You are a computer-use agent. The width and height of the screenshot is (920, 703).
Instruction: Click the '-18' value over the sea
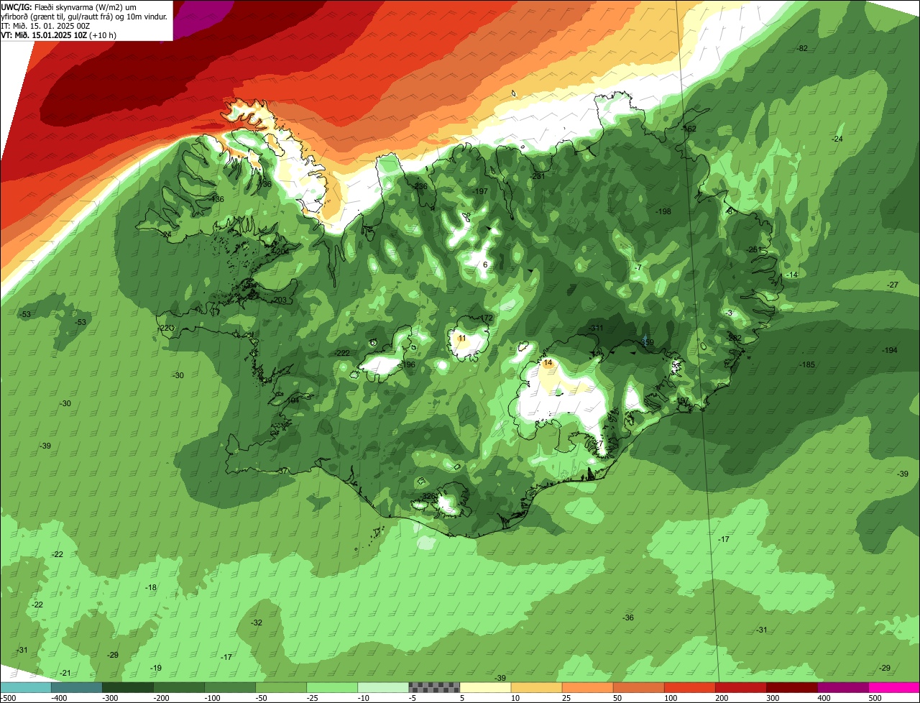pos(151,587)
